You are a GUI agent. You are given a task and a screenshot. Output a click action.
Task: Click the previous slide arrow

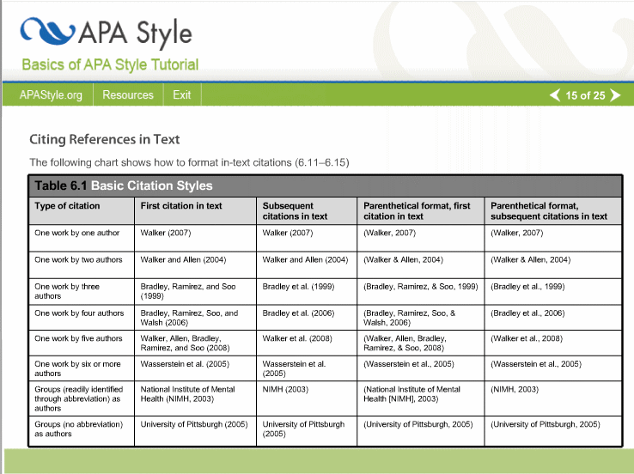pos(555,95)
